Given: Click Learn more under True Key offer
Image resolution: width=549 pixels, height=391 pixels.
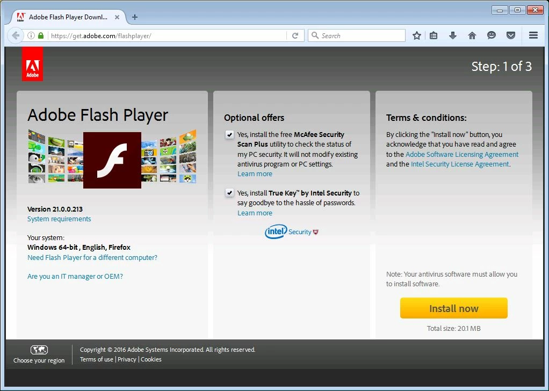Looking at the screenshot, I should (255, 213).
